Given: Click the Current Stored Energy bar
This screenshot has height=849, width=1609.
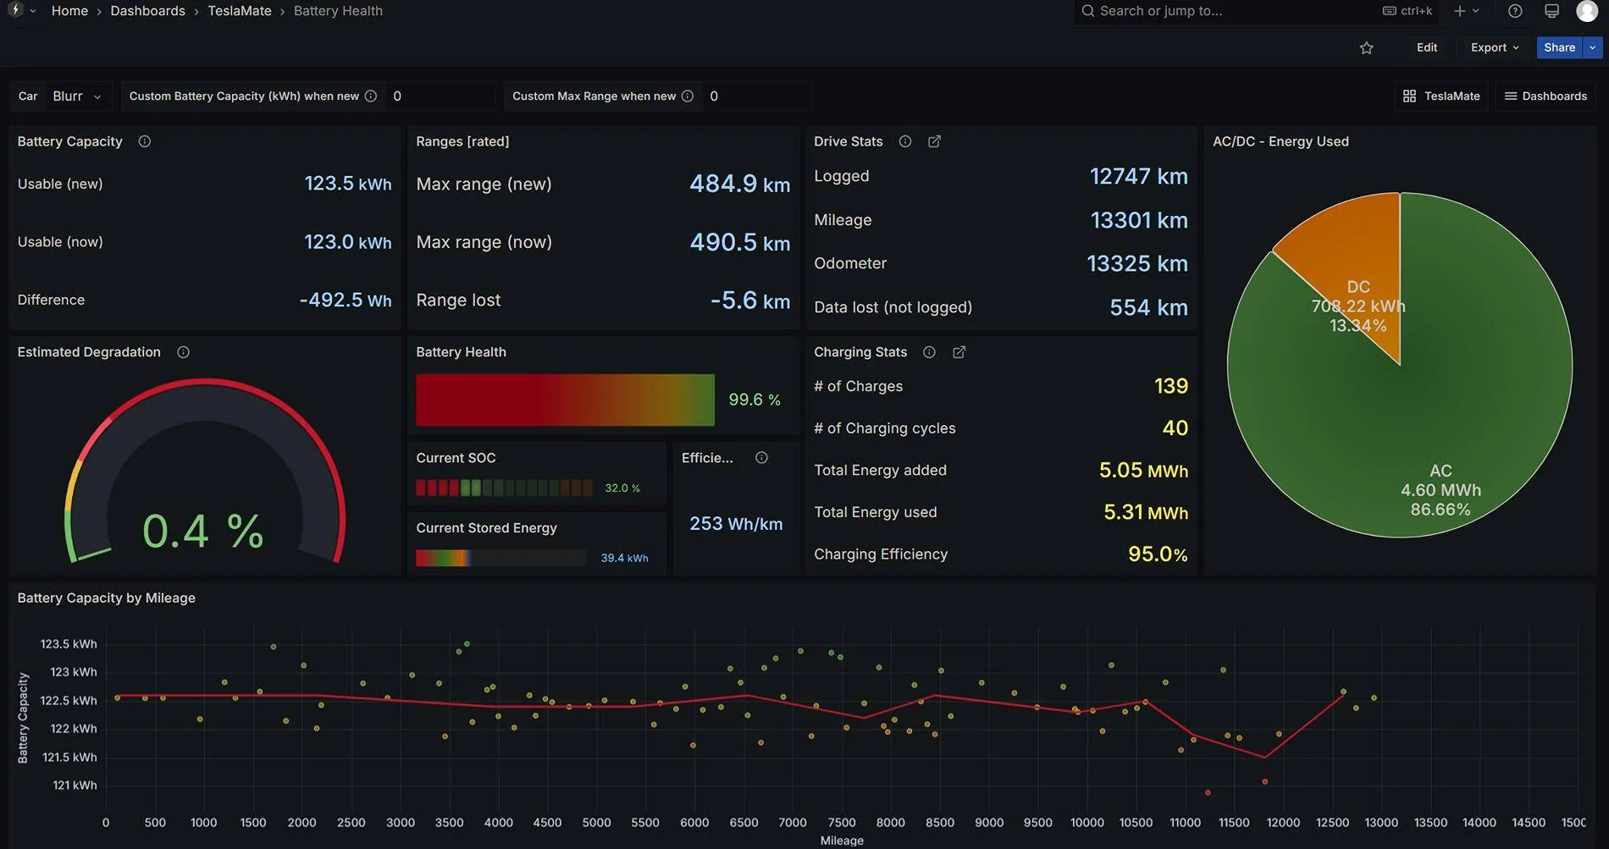Looking at the screenshot, I should click(500, 558).
